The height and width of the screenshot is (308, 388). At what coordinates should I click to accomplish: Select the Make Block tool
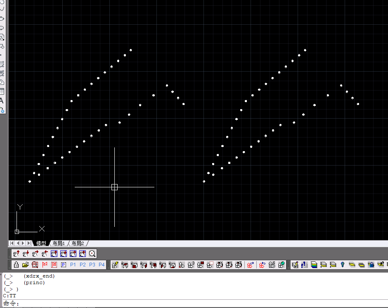[x=2, y=47]
